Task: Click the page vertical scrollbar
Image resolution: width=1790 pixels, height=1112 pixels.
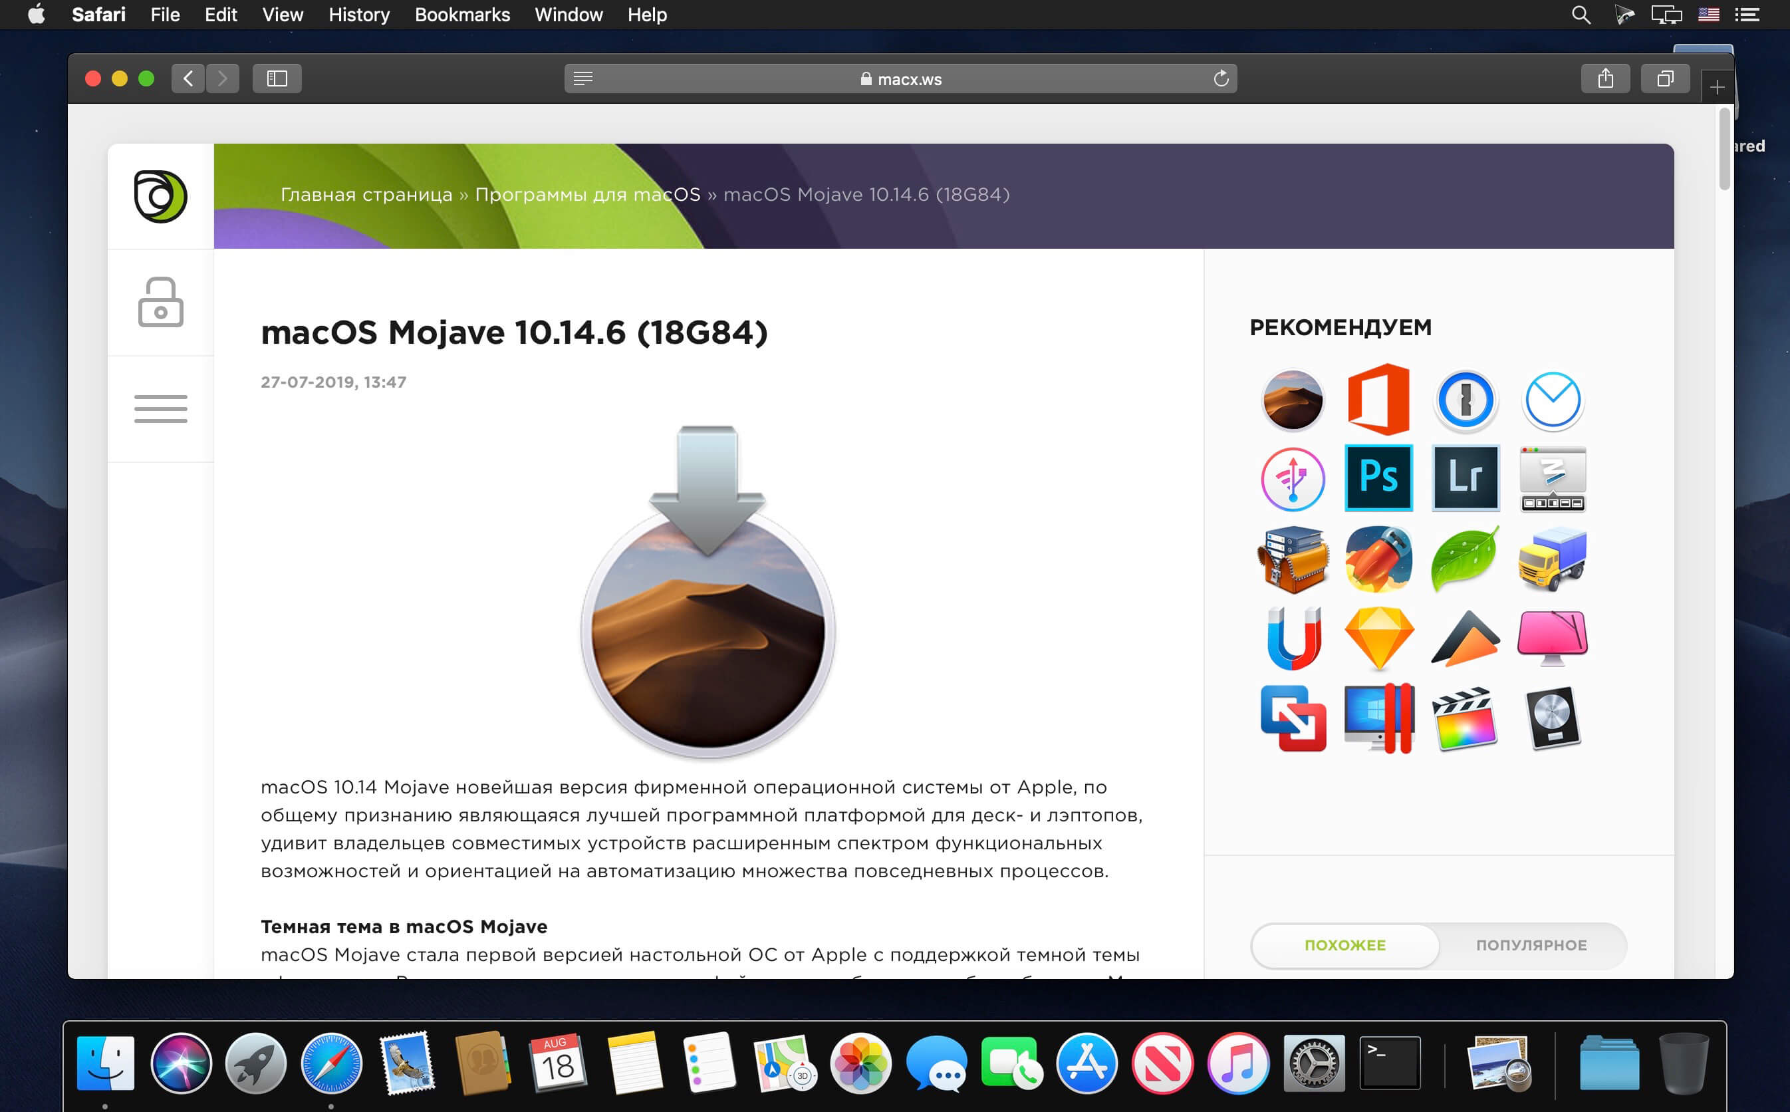Action: point(1725,149)
